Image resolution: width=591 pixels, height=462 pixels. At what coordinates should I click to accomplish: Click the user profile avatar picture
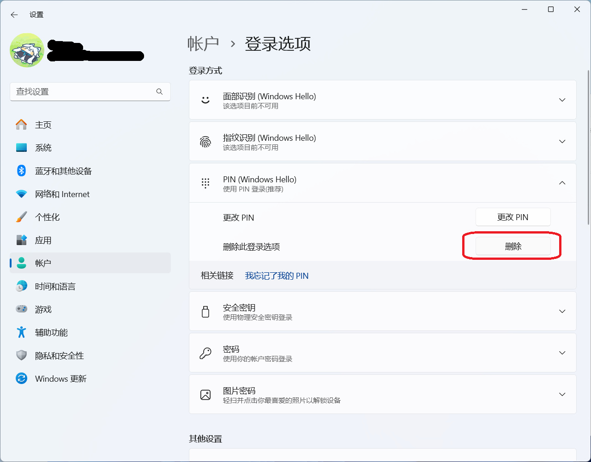27,50
